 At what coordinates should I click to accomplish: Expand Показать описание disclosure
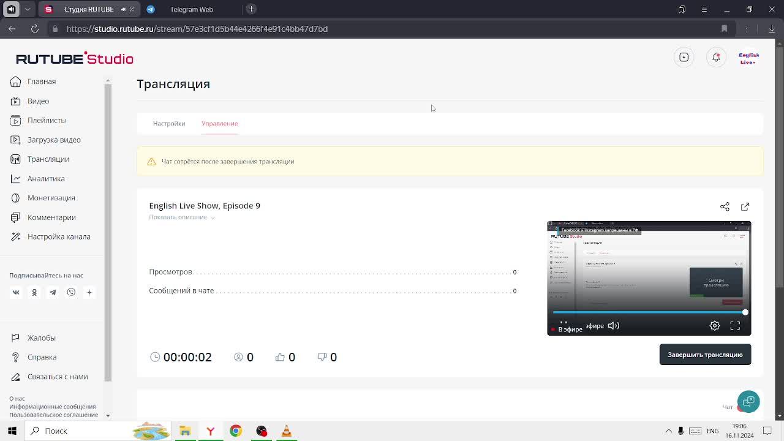pyautogui.click(x=182, y=217)
